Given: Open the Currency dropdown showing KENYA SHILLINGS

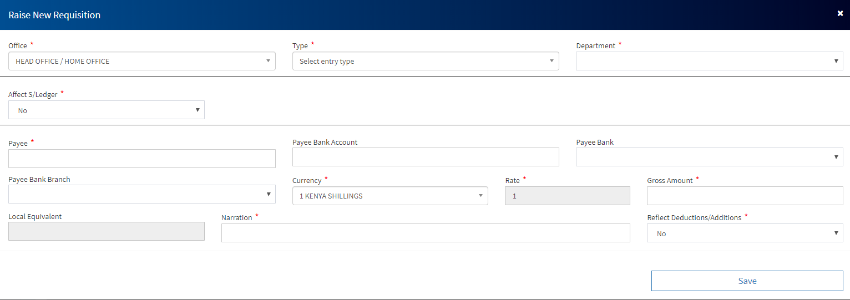Looking at the screenshot, I should pos(389,196).
